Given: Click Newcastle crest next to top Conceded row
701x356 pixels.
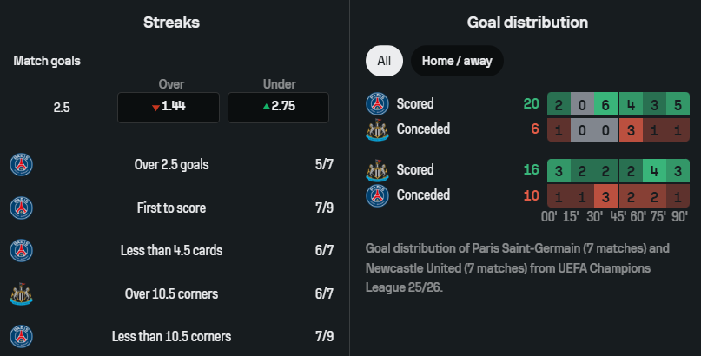Looking at the screenshot, I should 377,129.
